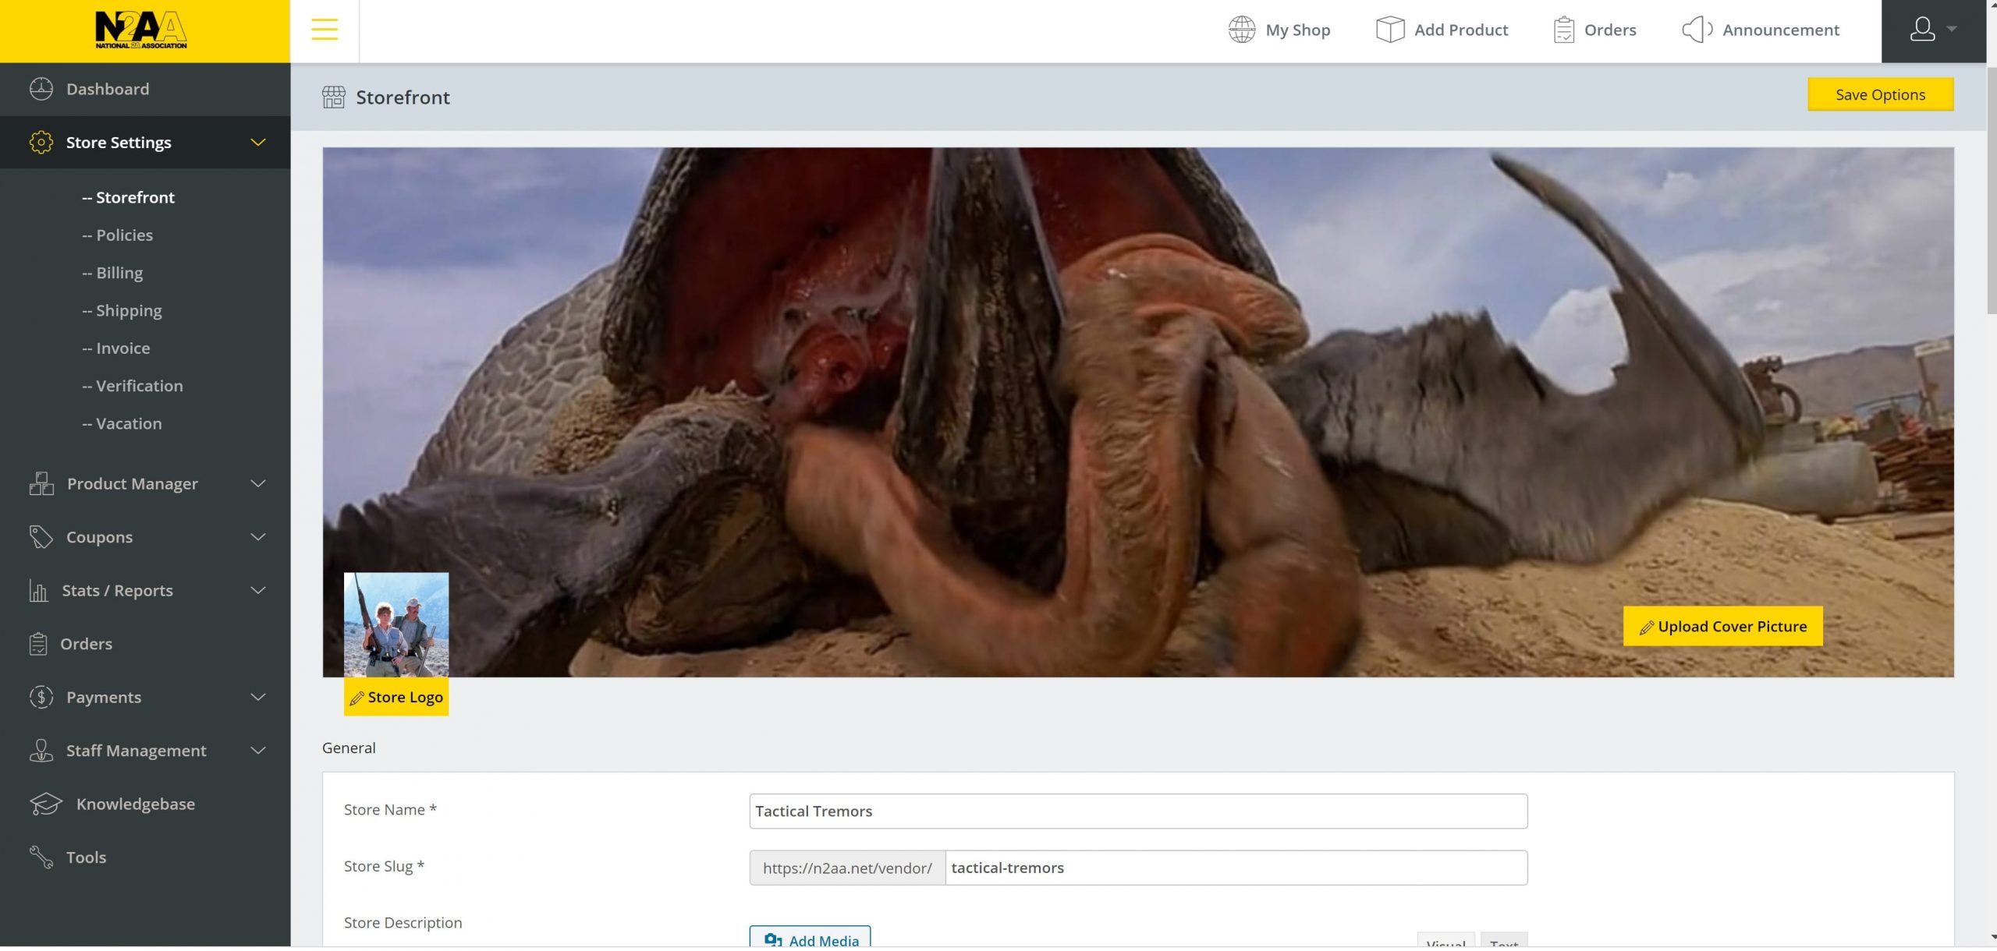Click the sidebar Orders clipboard icon

pyautogui.click(x=38, y=644)
